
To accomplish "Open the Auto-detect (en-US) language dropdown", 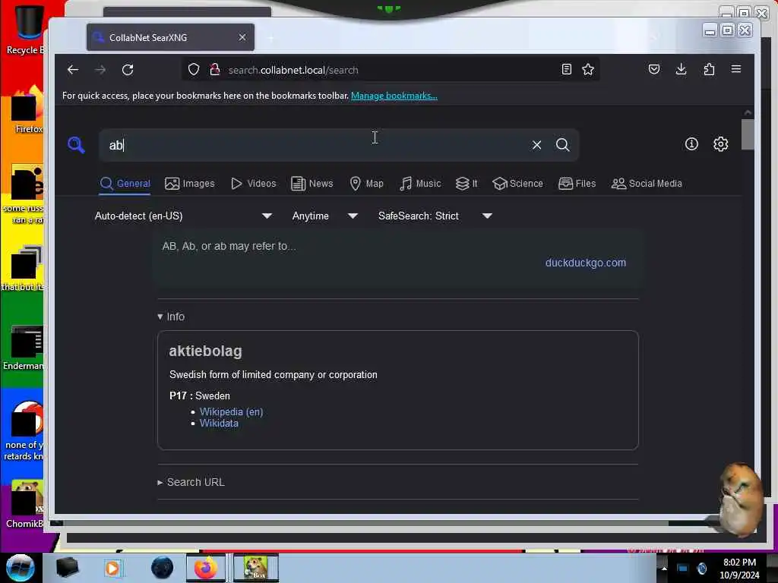I will coord(183,216).
